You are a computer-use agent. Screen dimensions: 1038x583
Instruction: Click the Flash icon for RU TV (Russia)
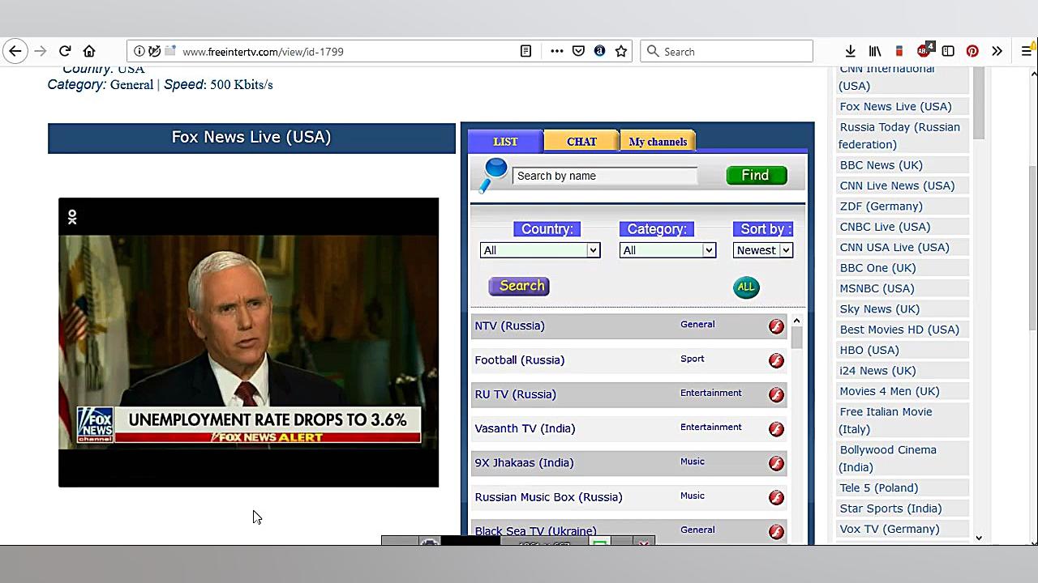[776, 395]
